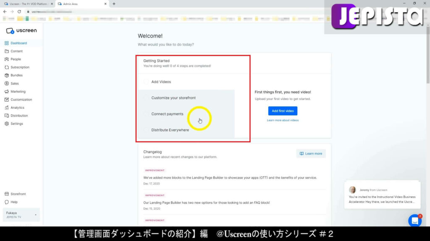Screen dimensions: 430x241
Task: Close the Uscreen VOD Platform tab
Action: [x=52, y=4]
